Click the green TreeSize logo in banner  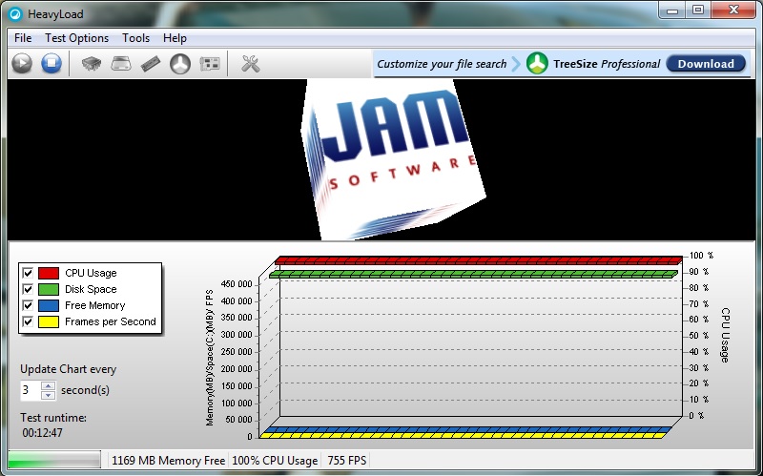tap(537, 64)
